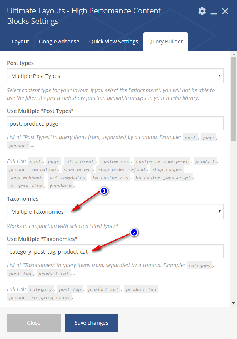This screenshot has height=339, width=237.
Task: Click the scrollbar up arrow
Action: click(234, 54)
